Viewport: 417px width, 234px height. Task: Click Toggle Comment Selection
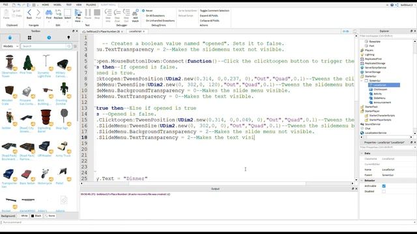(x=214, y=10)
